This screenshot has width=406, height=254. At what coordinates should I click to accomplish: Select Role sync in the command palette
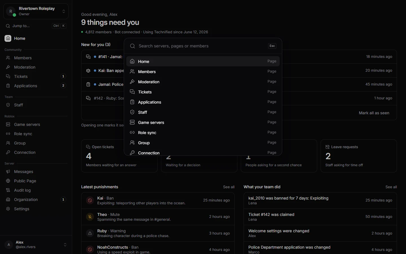203,132
